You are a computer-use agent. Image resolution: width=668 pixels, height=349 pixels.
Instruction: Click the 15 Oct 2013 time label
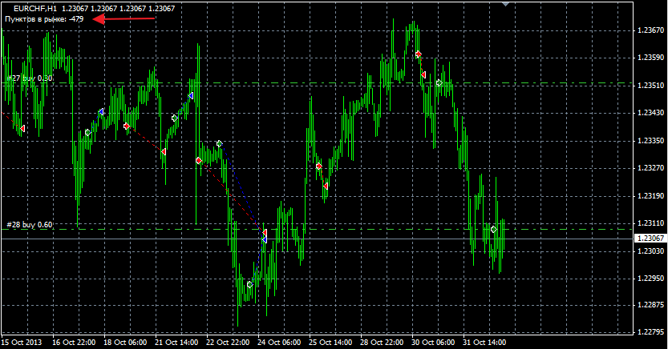(x=22, y=343)
